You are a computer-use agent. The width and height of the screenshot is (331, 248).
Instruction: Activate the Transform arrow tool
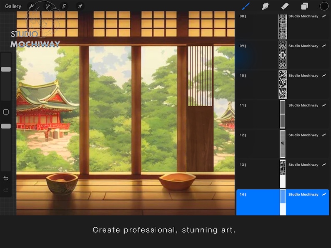tap(80, 6)
